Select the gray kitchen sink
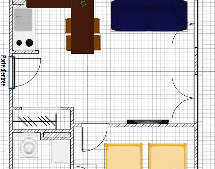215x169 pixels. pos(23,20)
